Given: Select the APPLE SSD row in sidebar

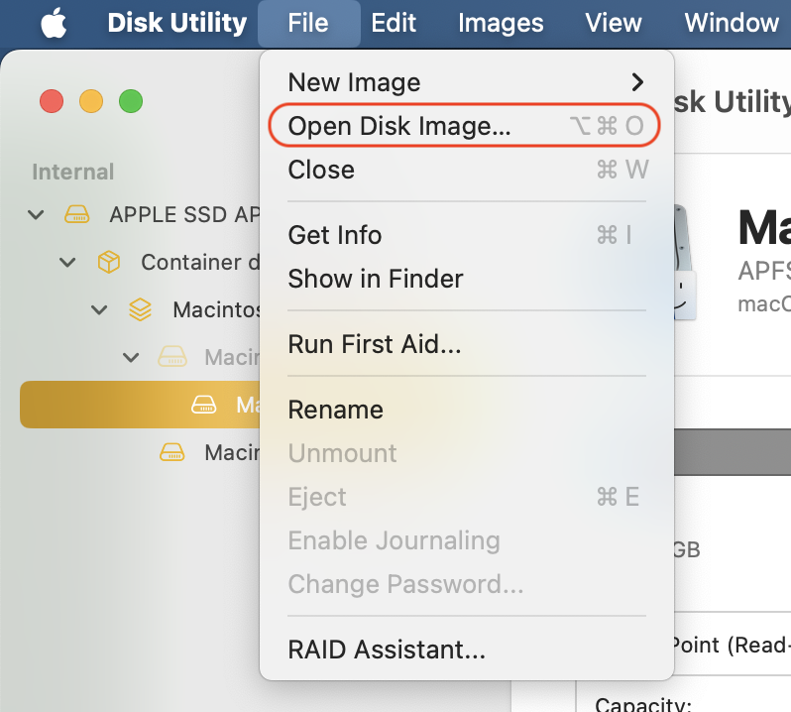Looking at the screenshot, I should click(x=140, y=214).
